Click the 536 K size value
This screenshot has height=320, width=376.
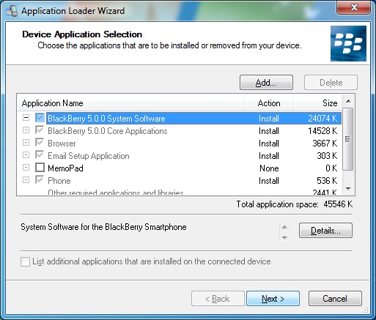pyautogui.click(x=327, y=181)
